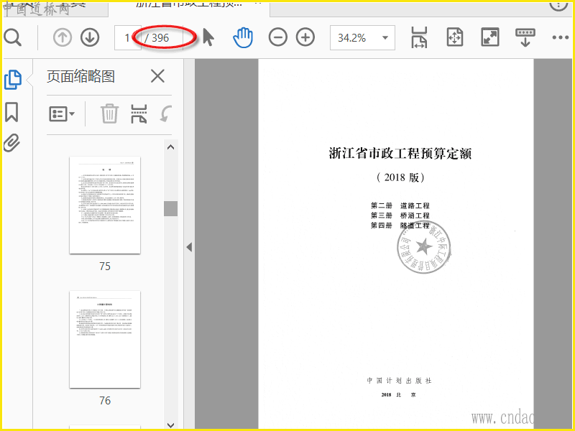Toggle the page thumbnails sidebar icon
Image resolution: width=575 pixels, height=431 pixels.
click(x=13, y=80)
